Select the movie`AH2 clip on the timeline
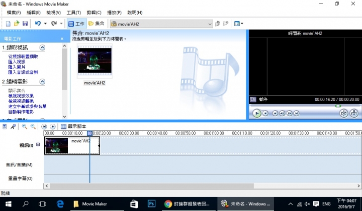 (x=72, y=146)
